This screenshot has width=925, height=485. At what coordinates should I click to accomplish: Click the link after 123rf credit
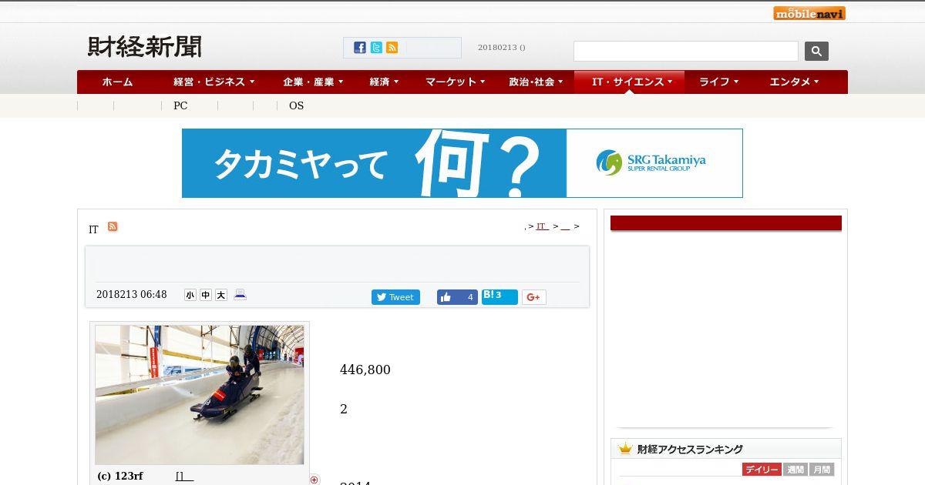184,476
